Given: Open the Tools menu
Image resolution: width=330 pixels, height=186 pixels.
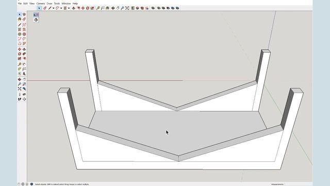Looking at the screenshot, I should (x=57, y=4).
